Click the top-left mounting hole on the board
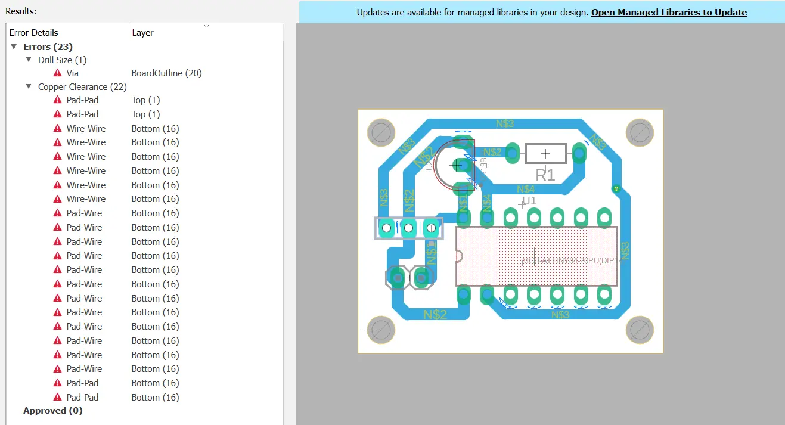Image resolution: width=785 pixels, height=425 pixels. (x=381, y=132)
